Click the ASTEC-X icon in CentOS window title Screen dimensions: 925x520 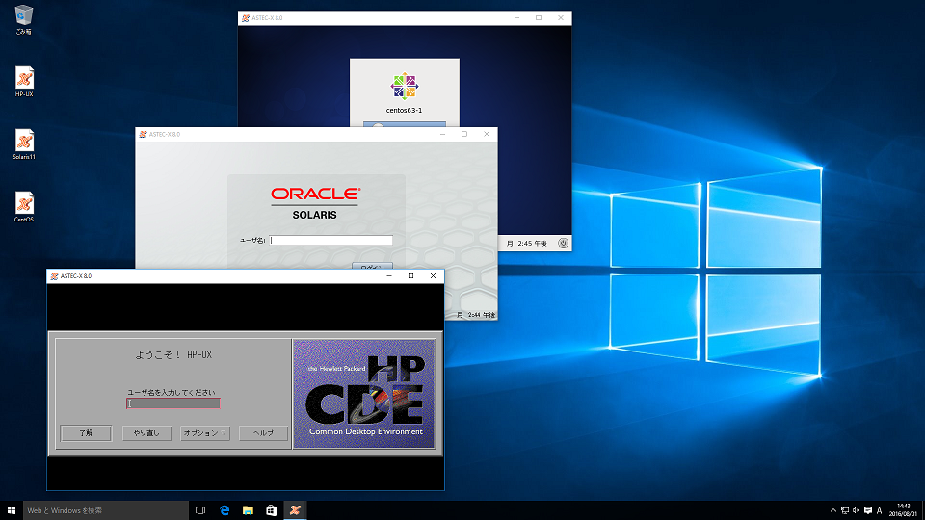pos(246,18)
